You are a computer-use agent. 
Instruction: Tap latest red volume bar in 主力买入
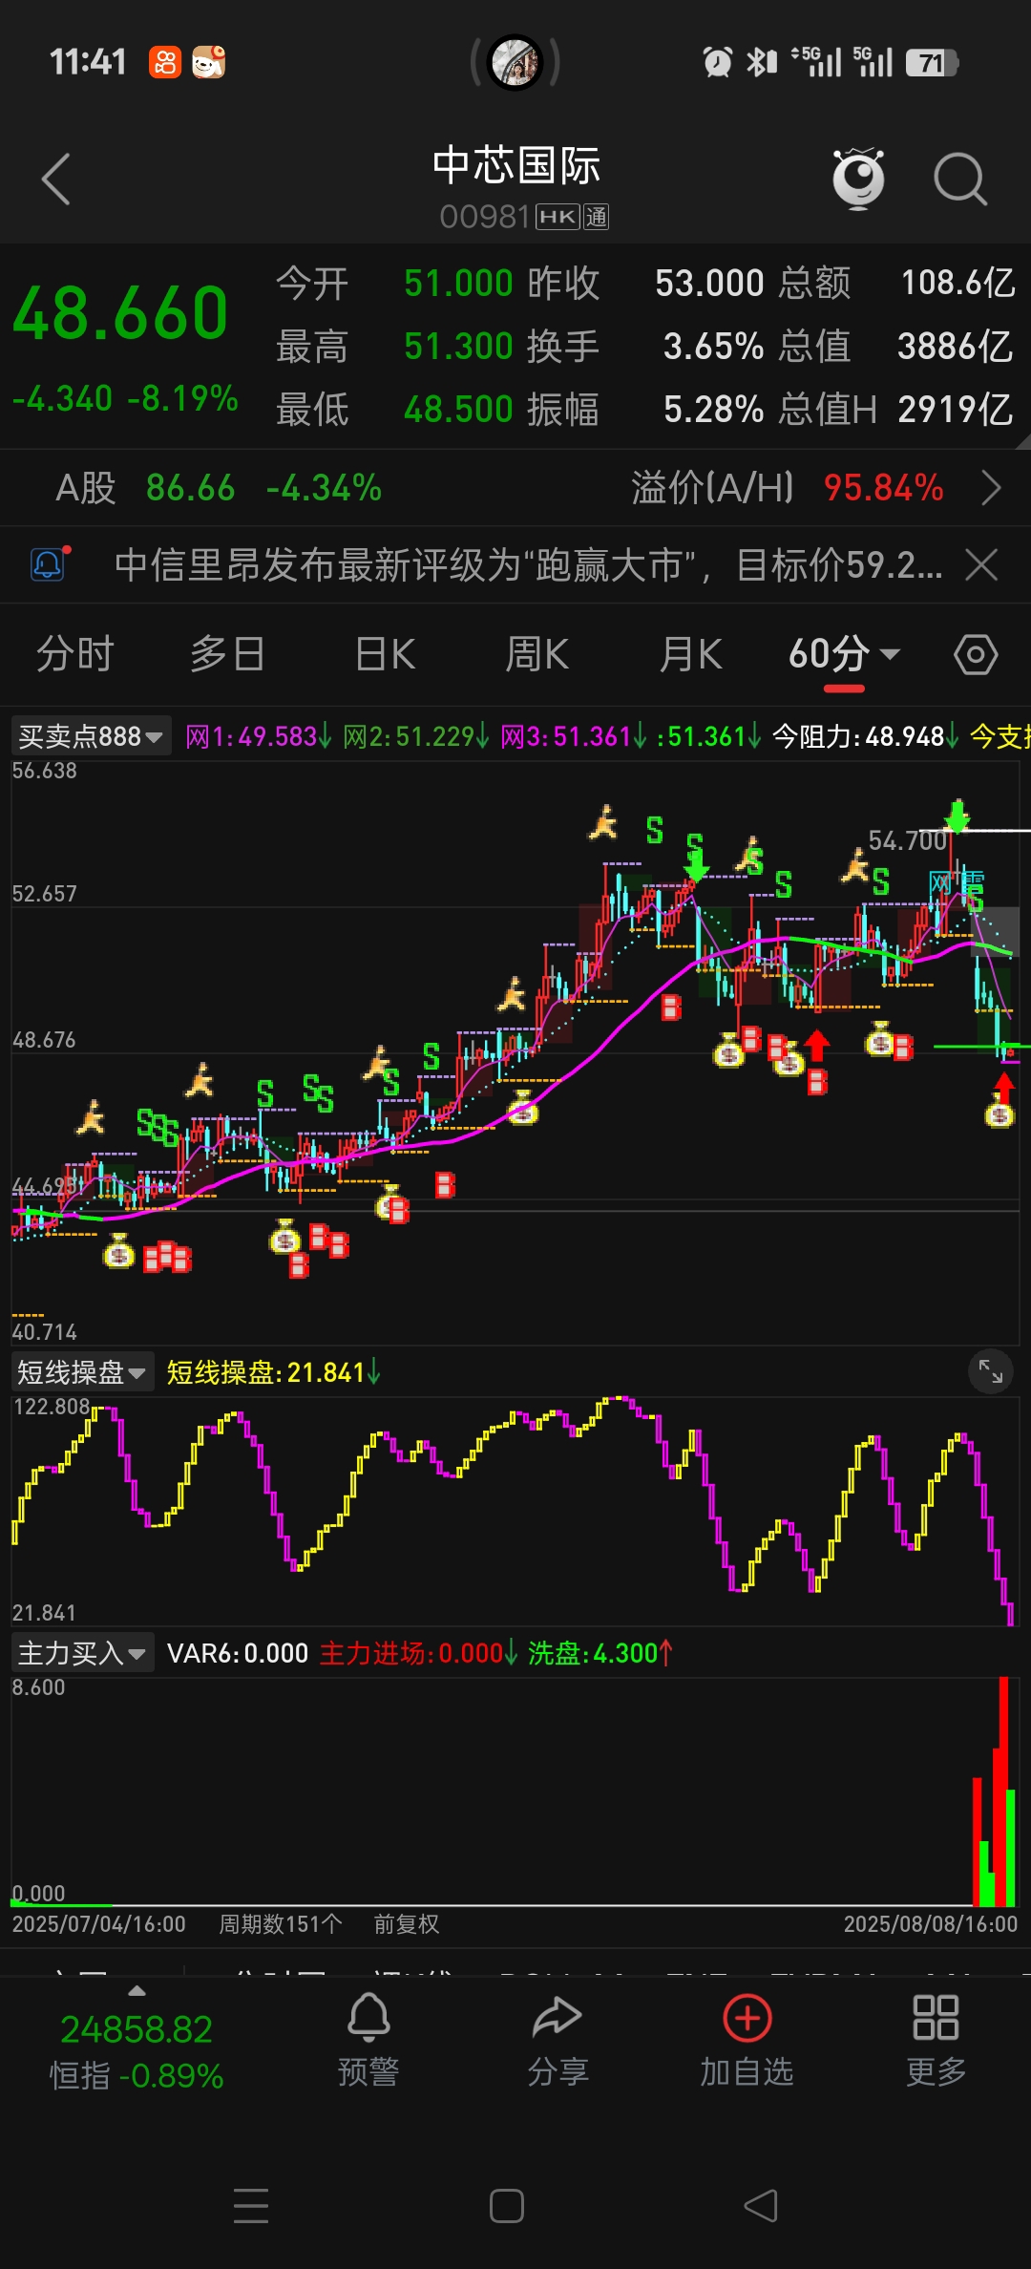1003,1791
